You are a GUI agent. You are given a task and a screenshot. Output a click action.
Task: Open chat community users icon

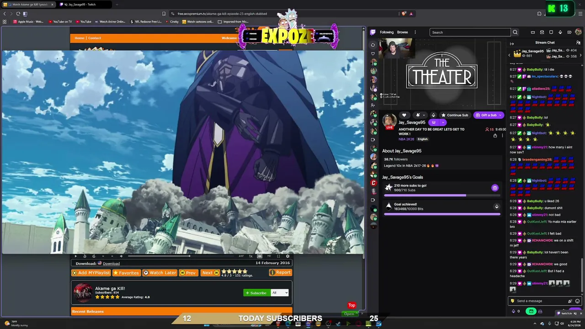pos(578,42)
